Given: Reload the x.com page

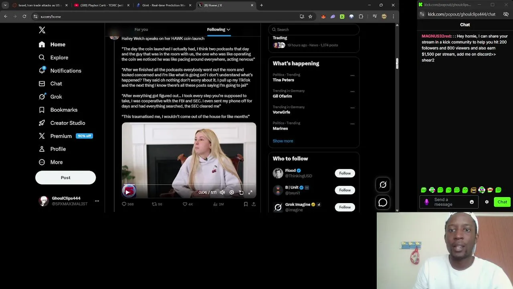Looking at the screenshot, I should click(24, 16).
